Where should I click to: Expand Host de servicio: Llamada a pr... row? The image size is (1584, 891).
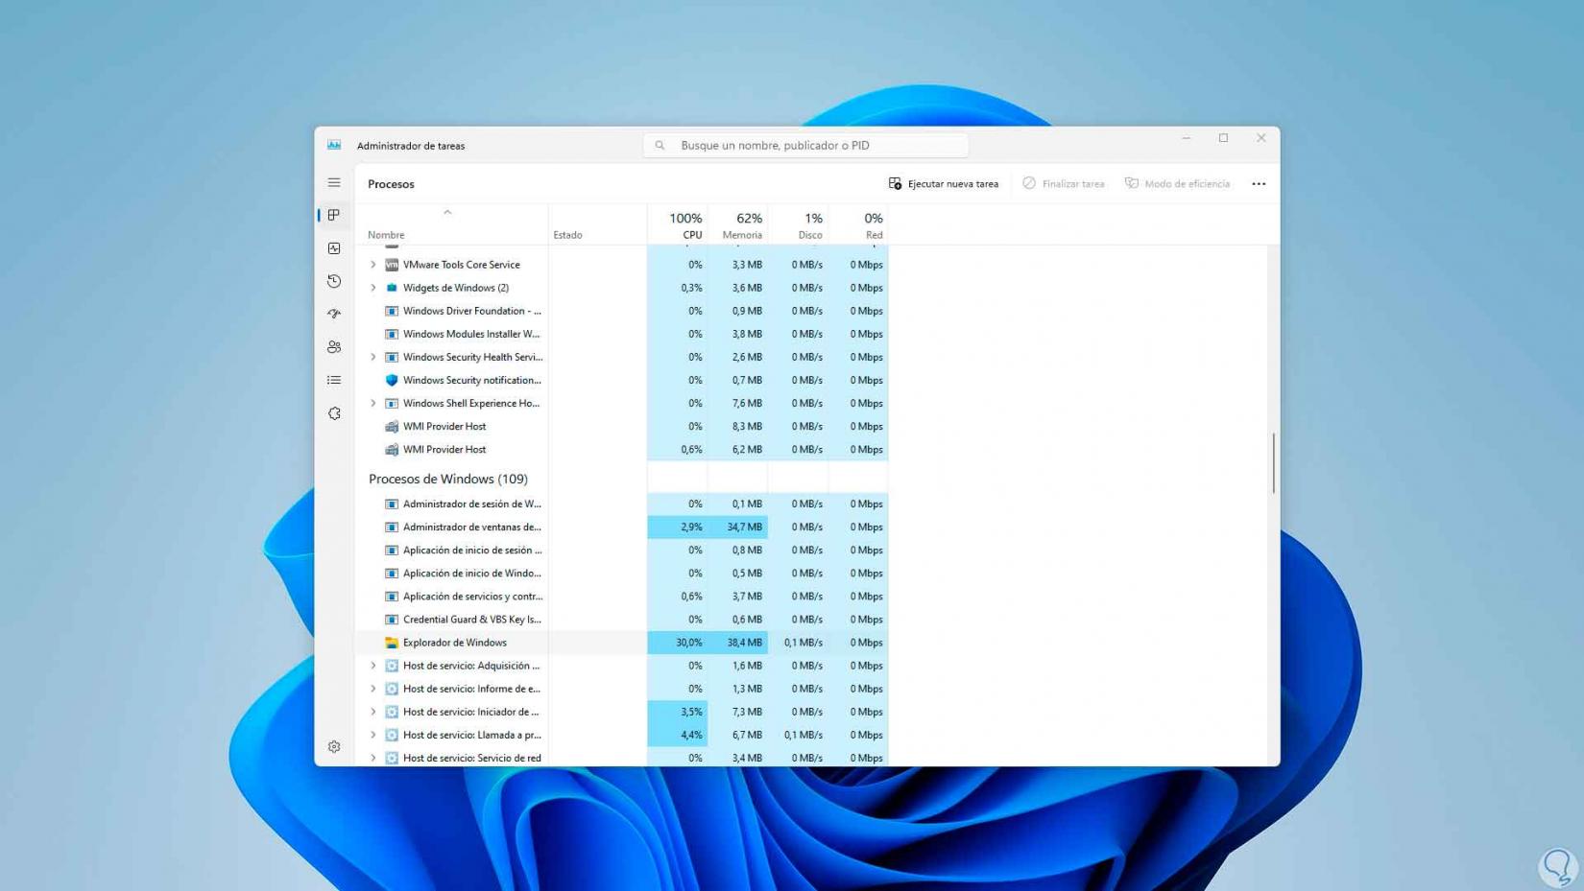[x=373, y=735]
